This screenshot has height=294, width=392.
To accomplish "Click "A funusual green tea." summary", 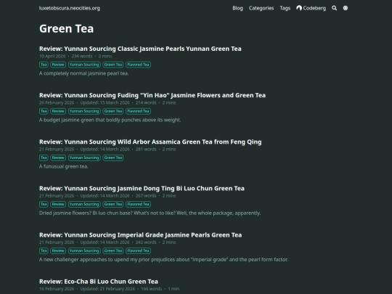I will pos(64,166).
